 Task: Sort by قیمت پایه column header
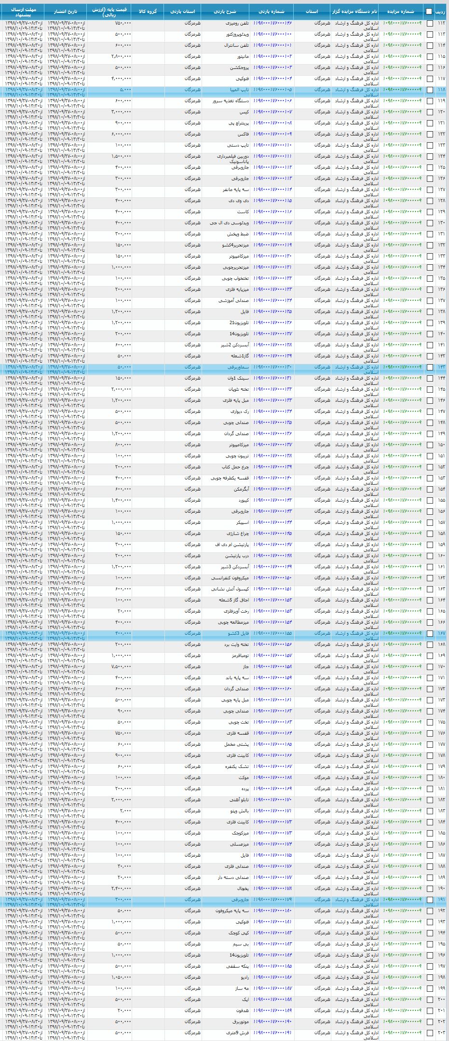[x=109, y=12]
